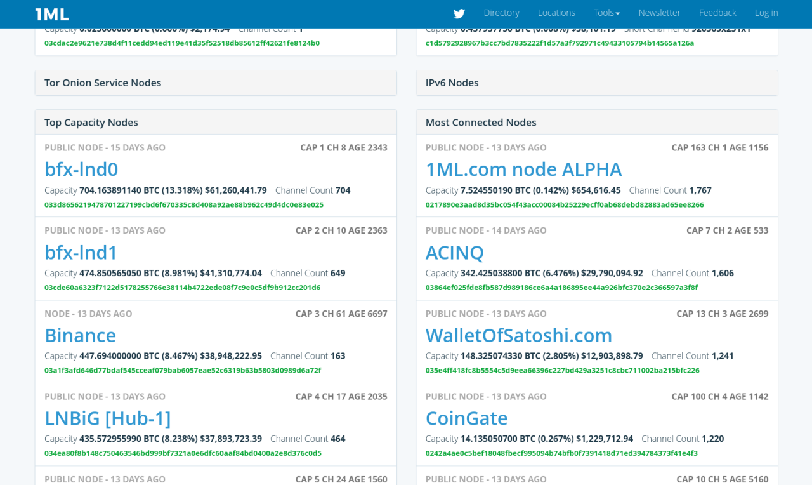Click the Top Capacity Nodes header

pos(91,123)
